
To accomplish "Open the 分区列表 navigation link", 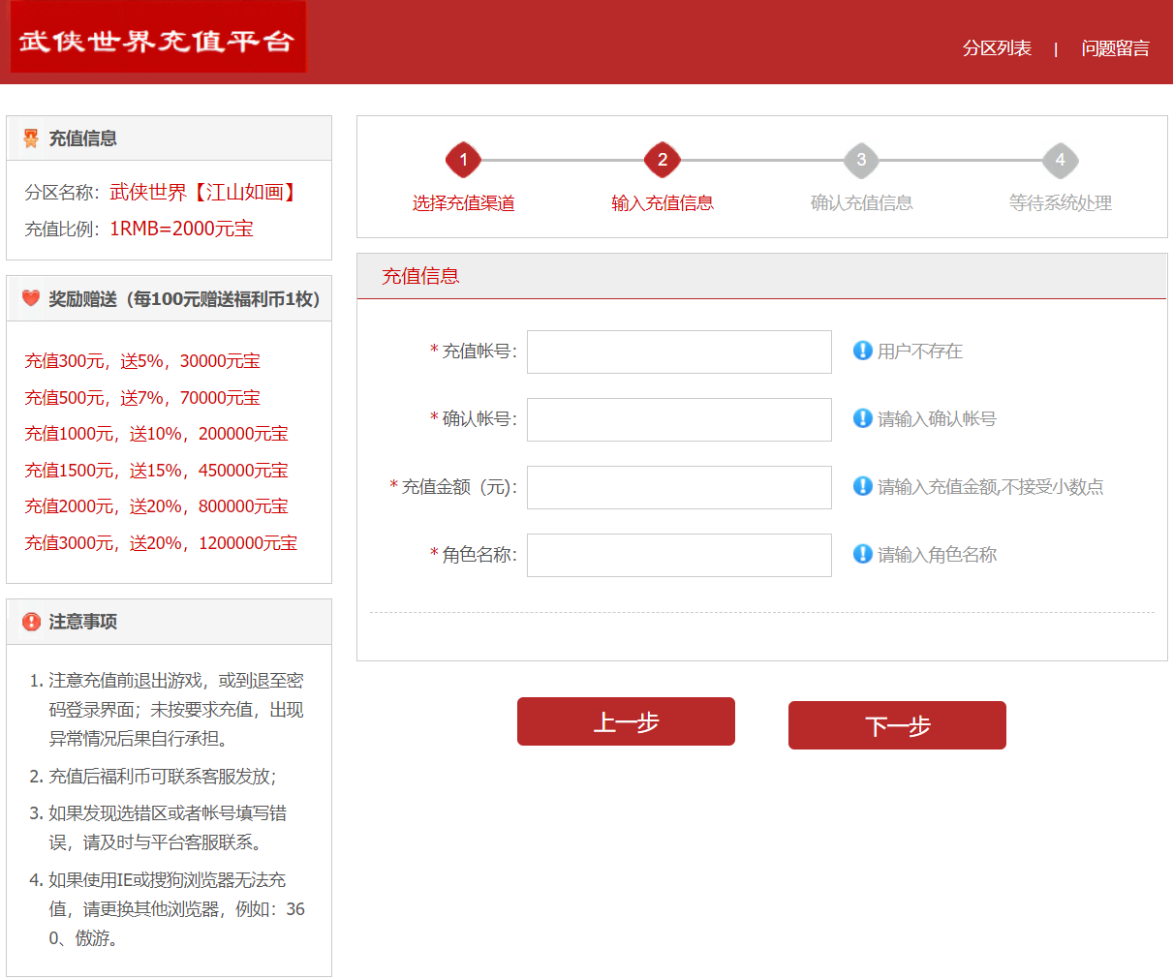I will 997,48.
